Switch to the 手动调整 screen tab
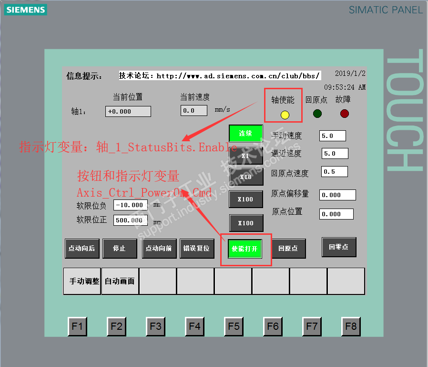This screenshot has height=367, width=428. [x=82, y=281]
